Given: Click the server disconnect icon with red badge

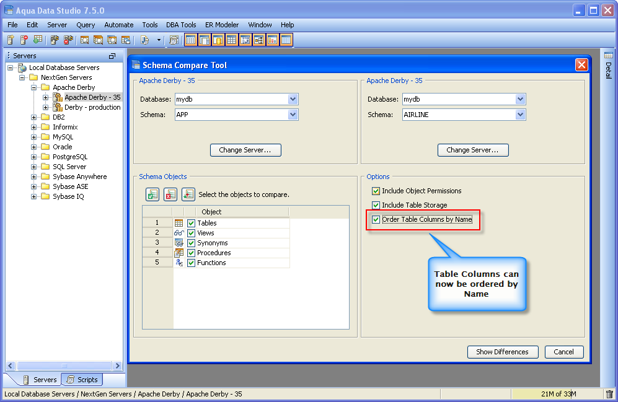Looking at the screenshot, I should point(68,40).
